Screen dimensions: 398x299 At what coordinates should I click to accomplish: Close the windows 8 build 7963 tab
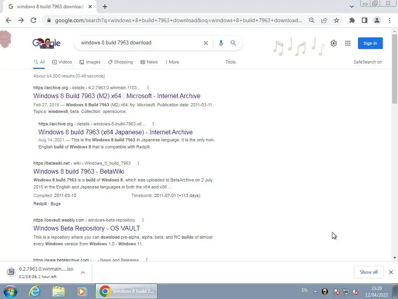click(x=90, y=7)
